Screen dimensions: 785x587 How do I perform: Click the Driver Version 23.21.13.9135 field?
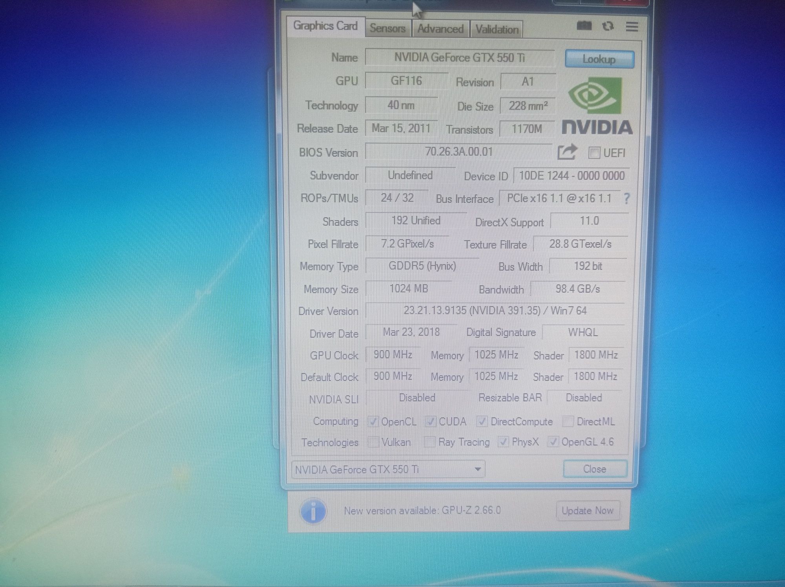[x=495, y=311]
